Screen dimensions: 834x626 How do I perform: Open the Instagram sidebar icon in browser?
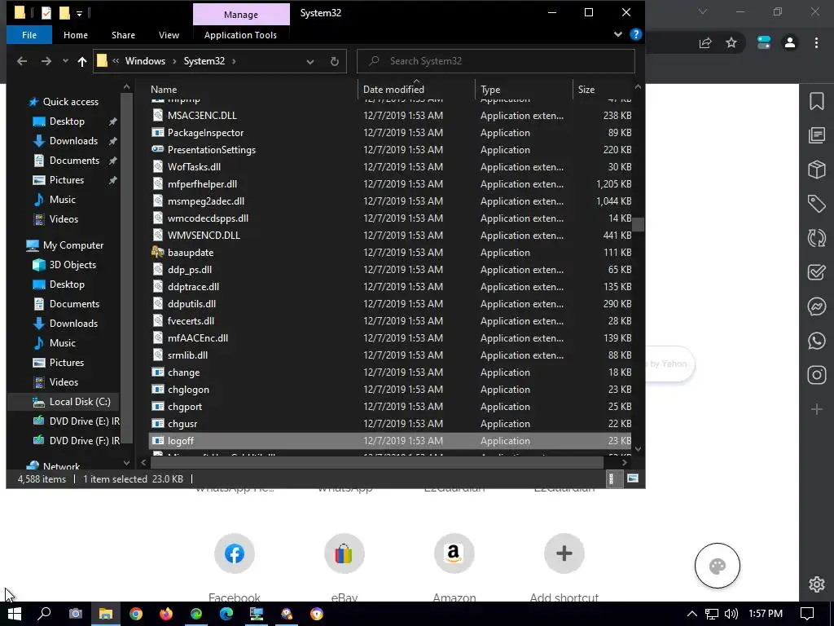click(x=816, y=375)
